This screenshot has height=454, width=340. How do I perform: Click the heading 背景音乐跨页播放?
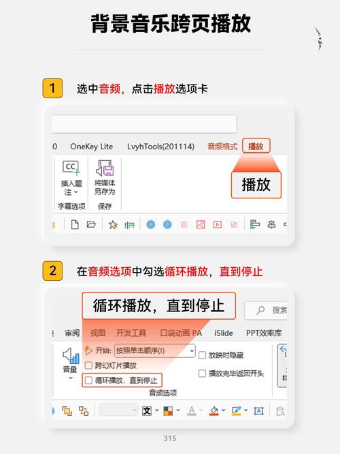pyautogui.click(x=171, y=23)
